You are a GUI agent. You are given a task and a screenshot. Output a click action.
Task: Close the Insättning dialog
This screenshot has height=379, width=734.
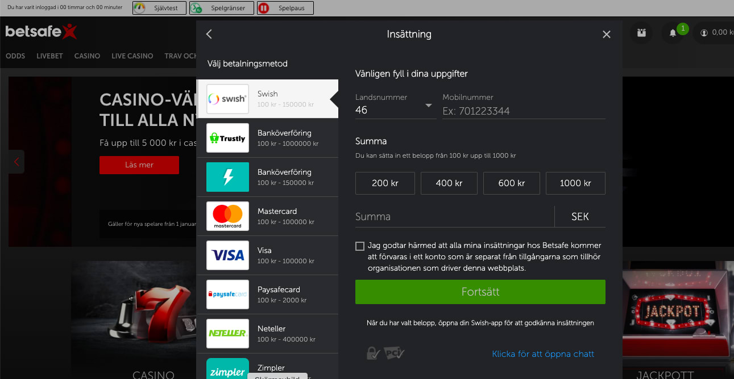[607, 34]
